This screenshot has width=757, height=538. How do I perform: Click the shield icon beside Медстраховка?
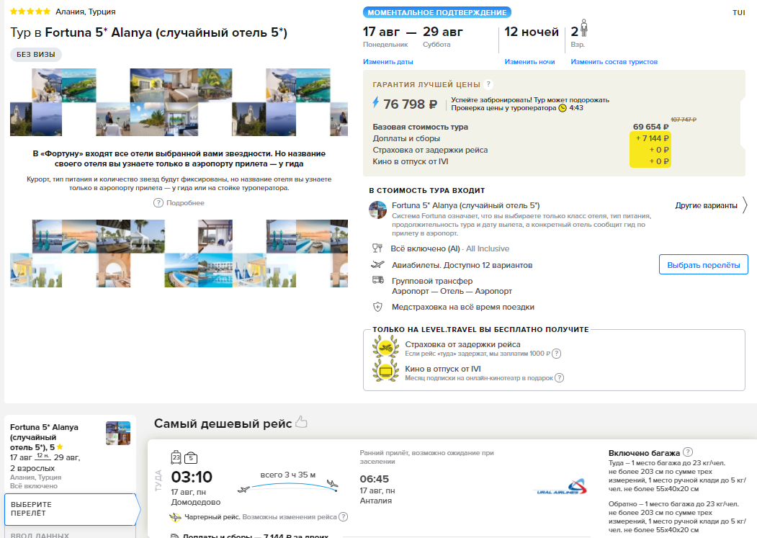click(377, 307)
